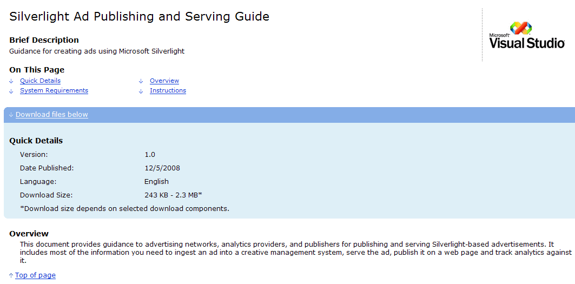Click the down arrow beside Instructions link
This screenshot has width=575, height=284.
click(141, 91)
